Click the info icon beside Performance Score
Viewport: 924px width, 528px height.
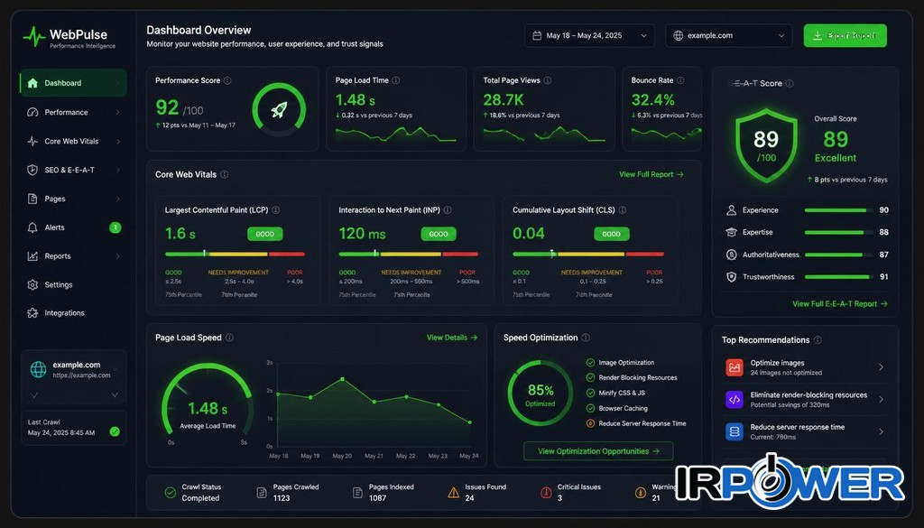(x=227, y=80)
